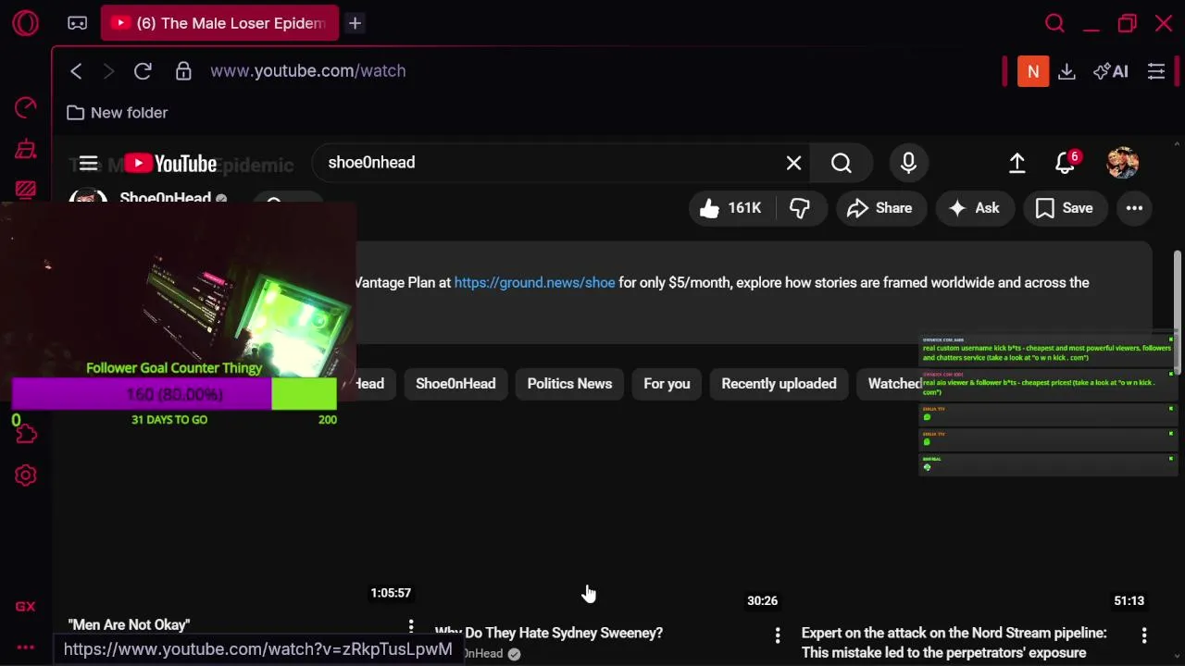1185x666 pixels.
Task: Submit search with magnifier button
Action: (841, 163)
